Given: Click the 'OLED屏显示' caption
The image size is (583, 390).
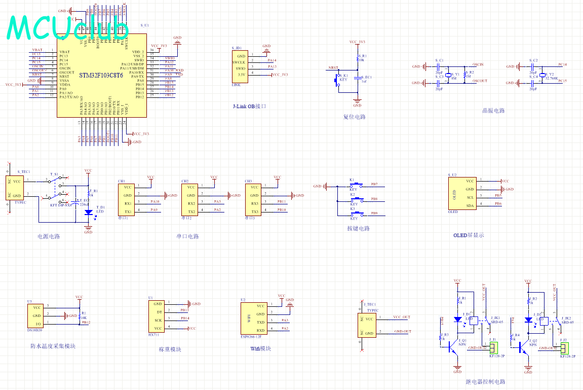Looking at the screenshot, I should pyautogui.click(x=469, y=235).
